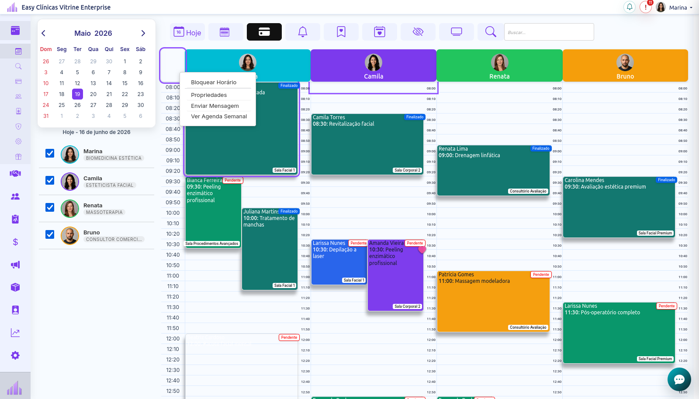Viewport: 699px width, 399px height.
Task: Open the toolbar bell reminders icon
Action: coord(303,32)
